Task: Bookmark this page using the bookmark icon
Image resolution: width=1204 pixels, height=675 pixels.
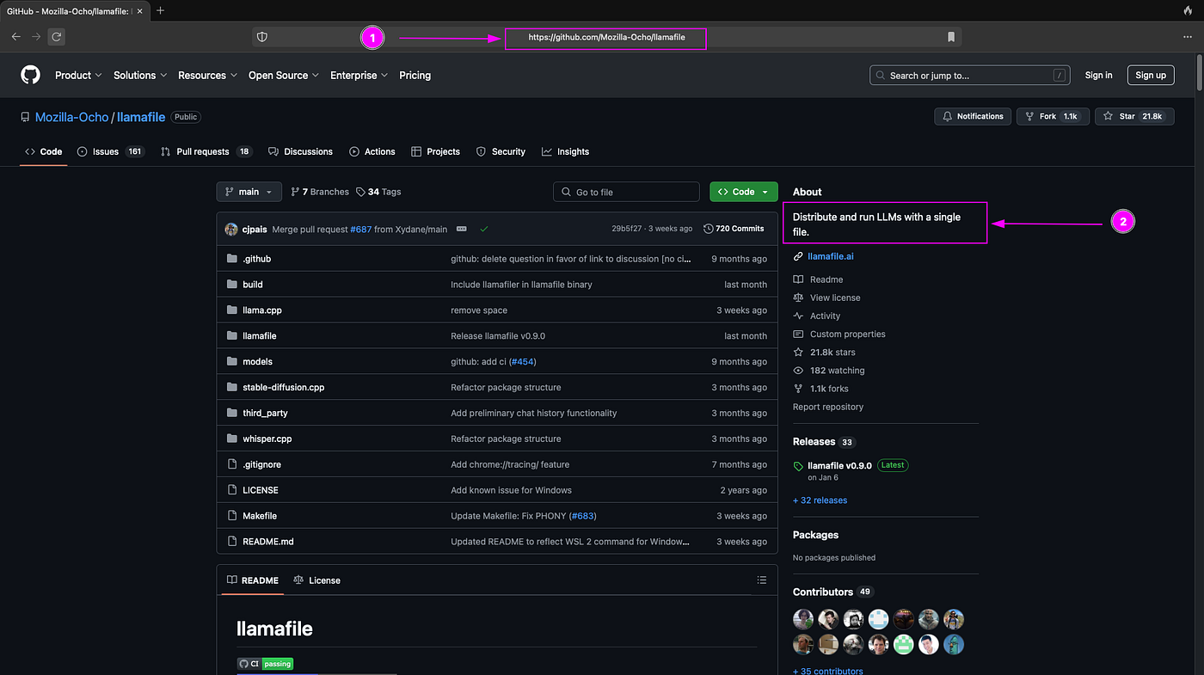Action: click(951, 37)
